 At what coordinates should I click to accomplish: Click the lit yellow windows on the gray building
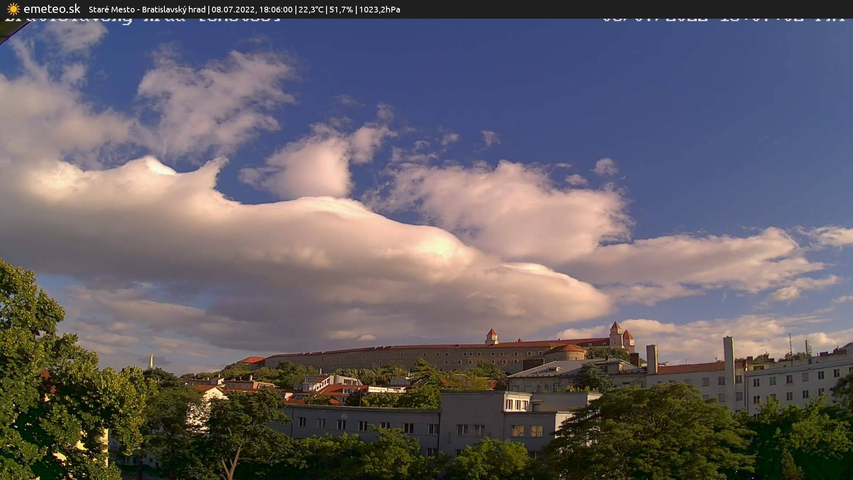click(526, 431)
